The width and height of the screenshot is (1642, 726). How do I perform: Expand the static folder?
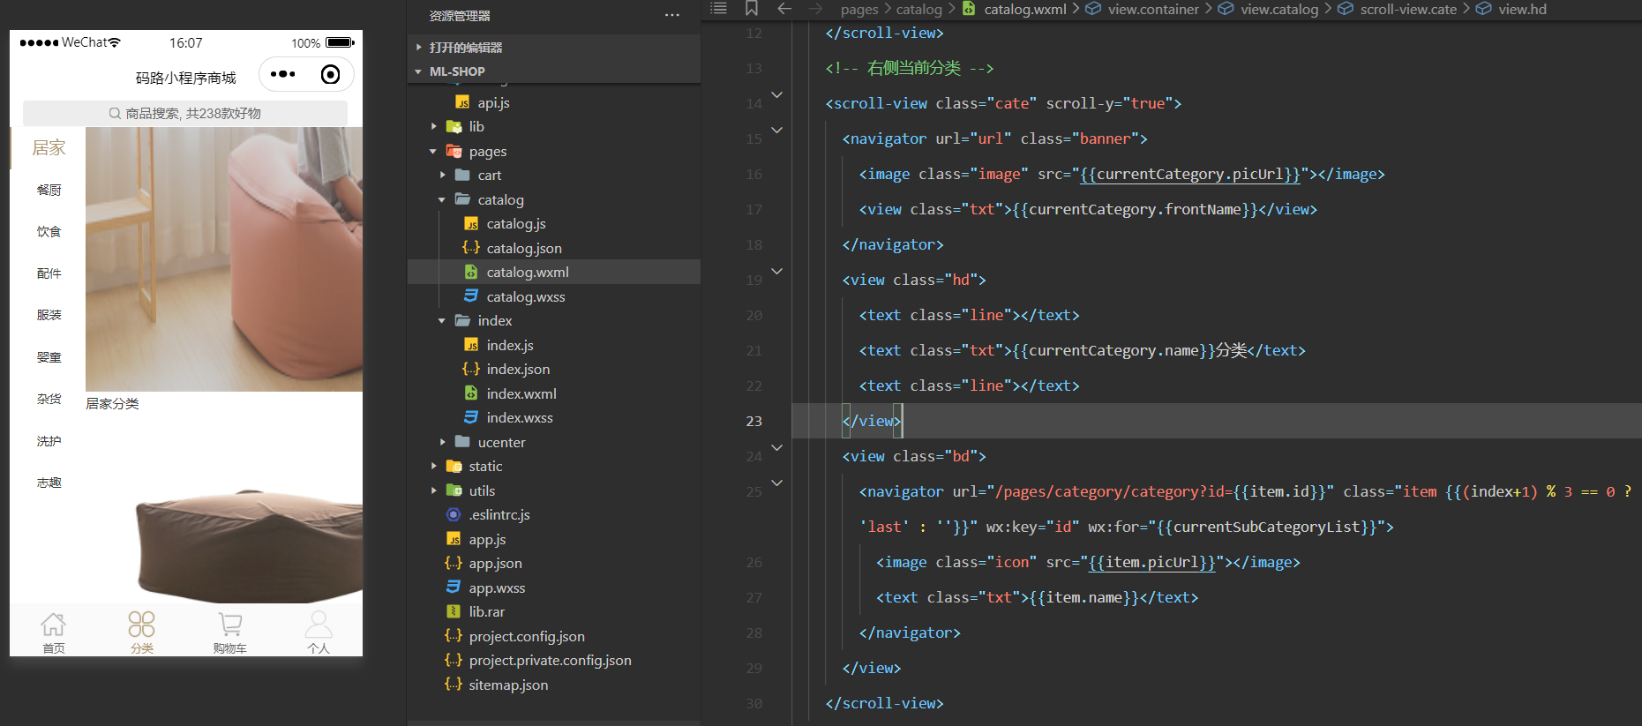click(433, 466)
